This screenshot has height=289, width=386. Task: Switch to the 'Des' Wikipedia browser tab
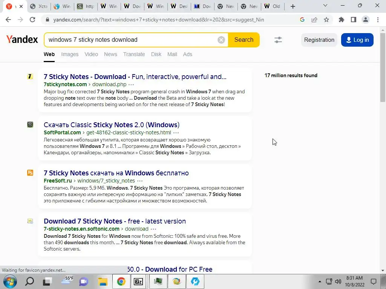(x=179, y=6)
